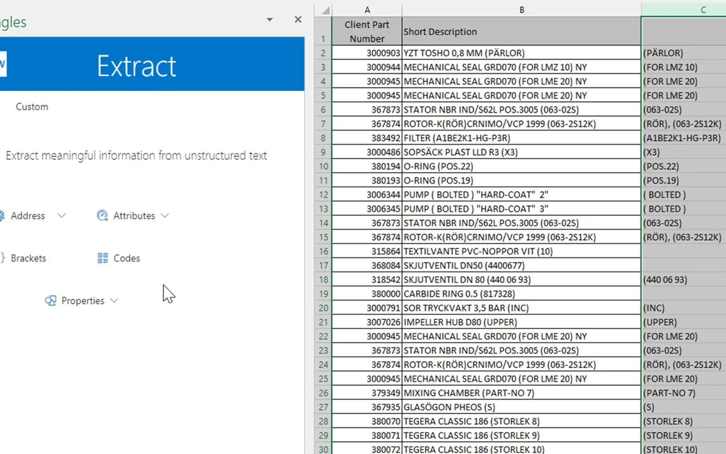Screen dimensions: 726x454
Task: Click cell TEGERA CLASSIC 186 (STORLEK 8)
Action: click(x=521, y=421)
